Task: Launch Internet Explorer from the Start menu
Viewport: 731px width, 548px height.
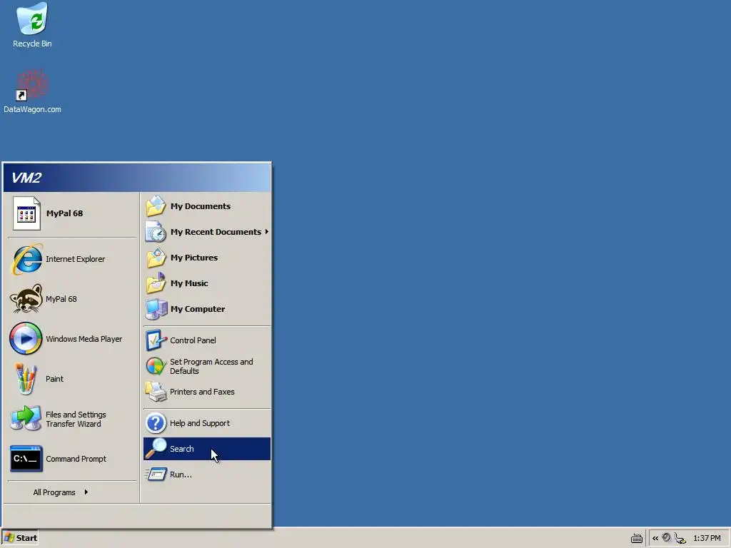Action: pos(72,259)
